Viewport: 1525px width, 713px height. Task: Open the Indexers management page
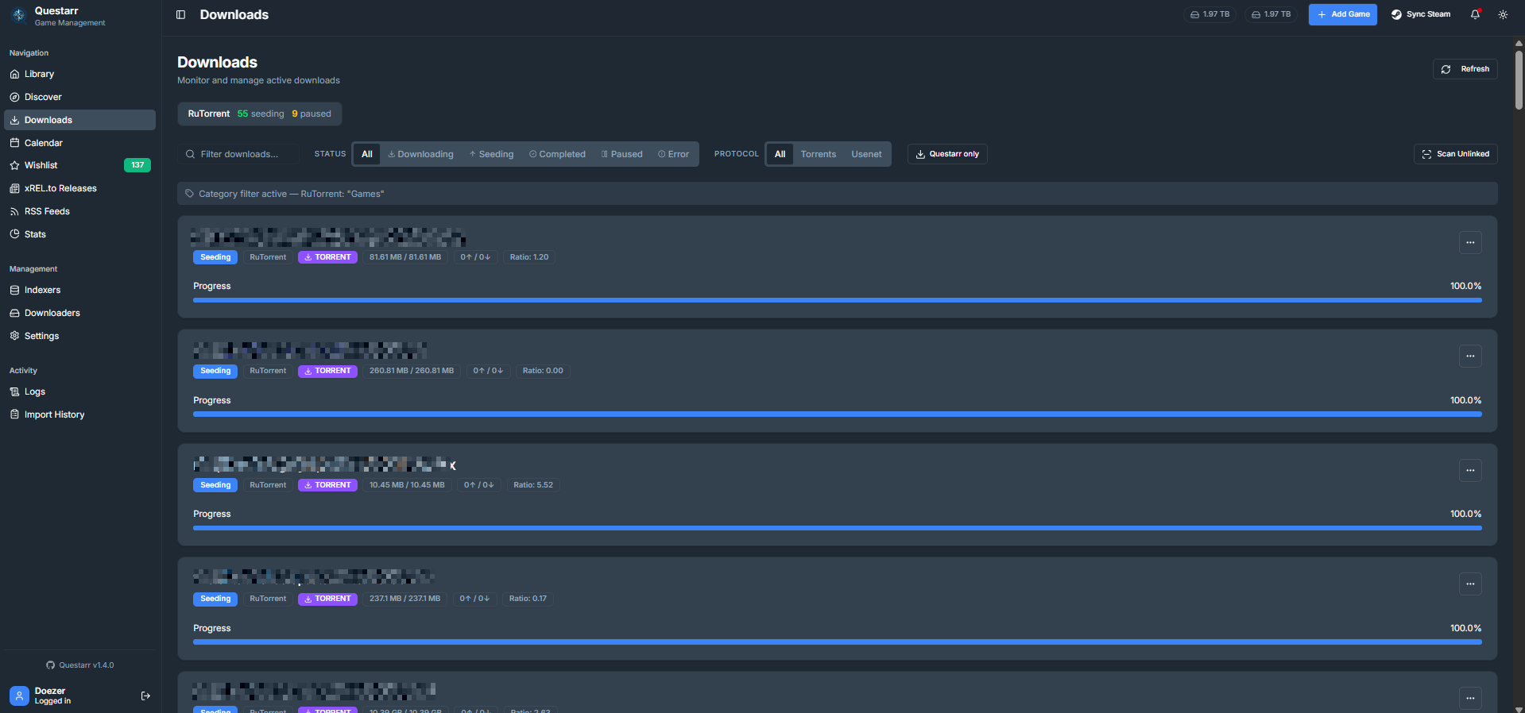pos(79,290)
